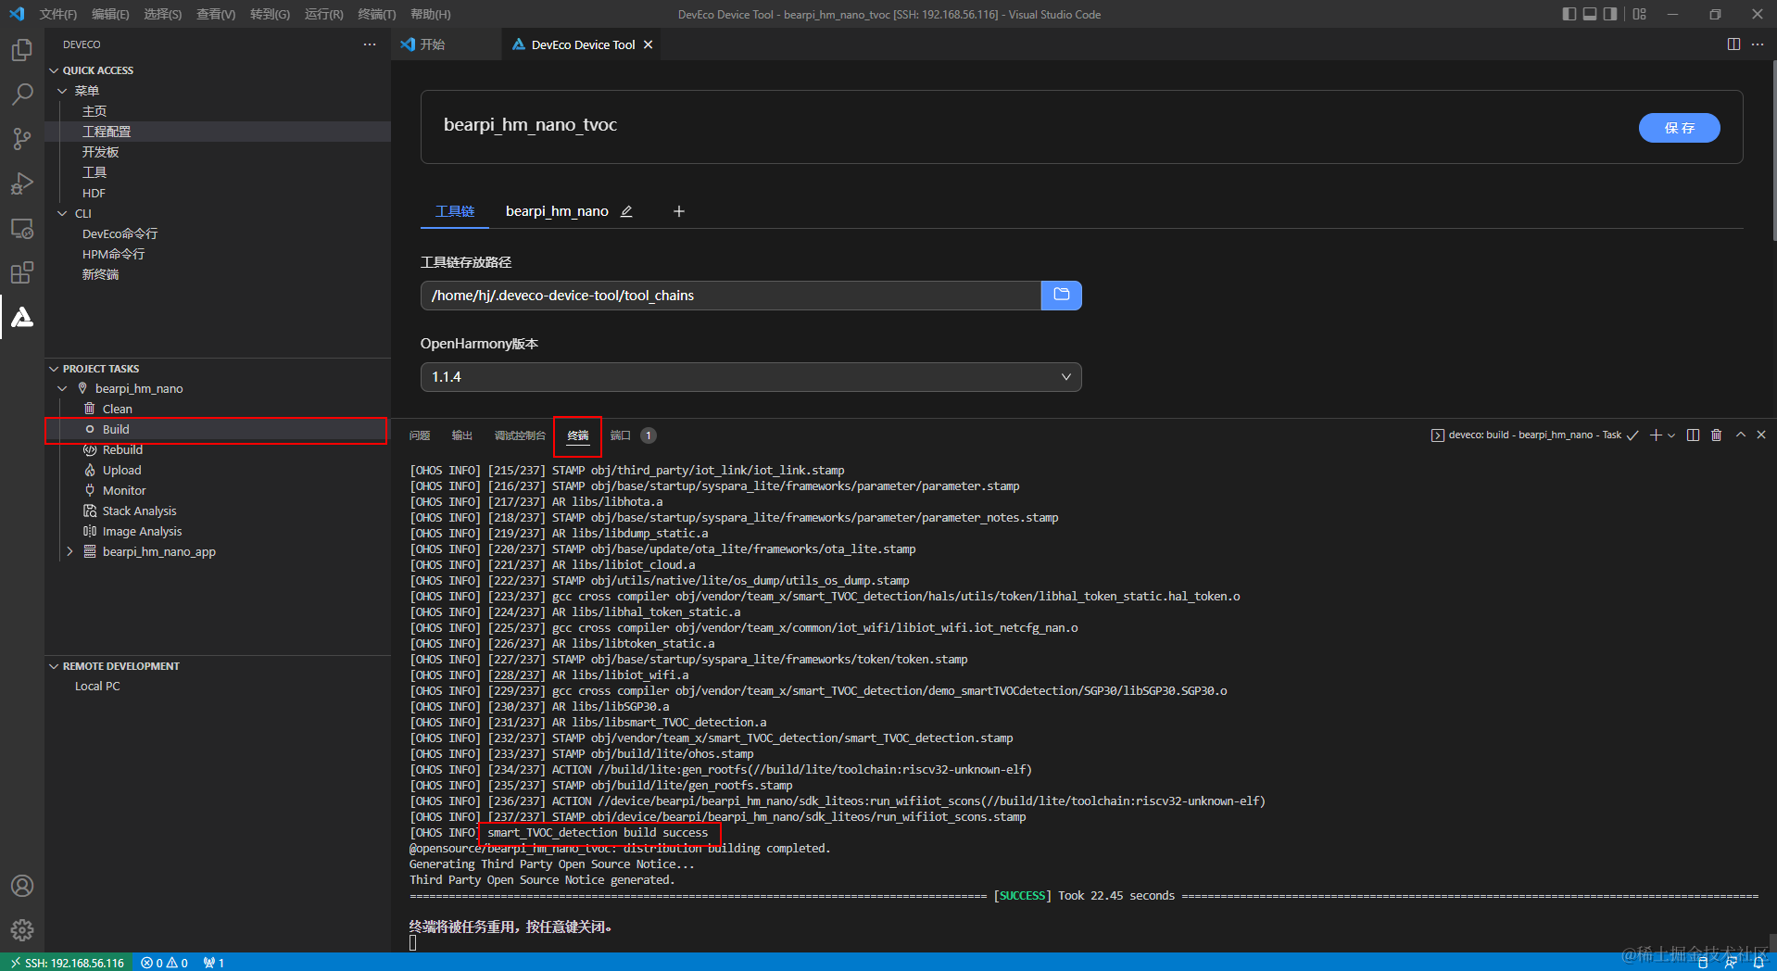Open the 文件(F) menu

pyautogui.click(x=58, y=14)
